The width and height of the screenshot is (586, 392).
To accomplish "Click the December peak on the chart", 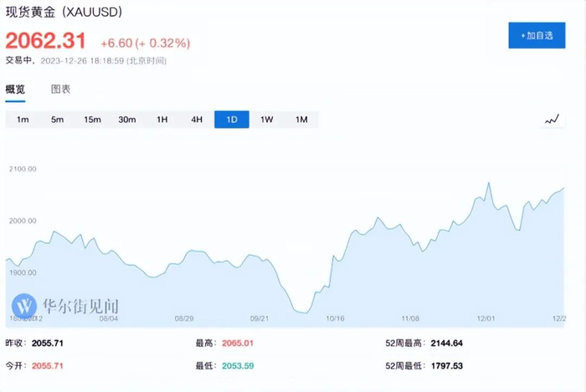I will pos(489,183).
